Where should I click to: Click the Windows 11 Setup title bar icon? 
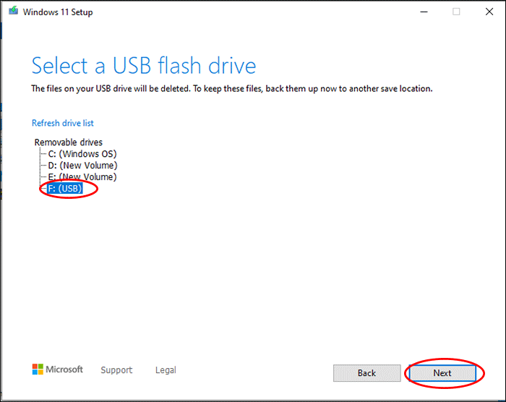click(12, 12)
